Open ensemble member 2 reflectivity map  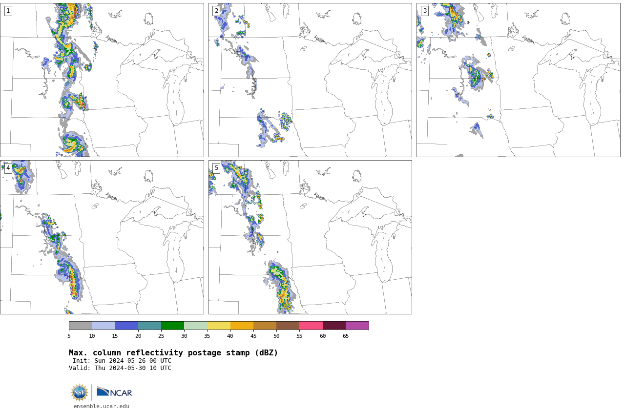click(x=310, y=80)
